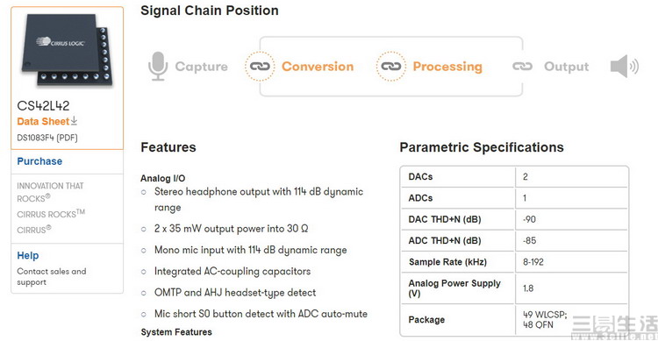Open the Purchase link
Viewport: 658px width, 341px height.
coord(39,161)
